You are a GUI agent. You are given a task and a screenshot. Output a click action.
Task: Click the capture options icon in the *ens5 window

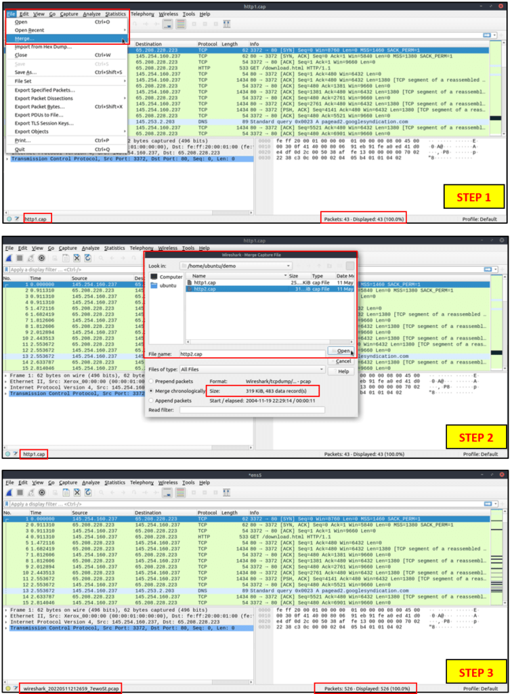pos(42,492)
